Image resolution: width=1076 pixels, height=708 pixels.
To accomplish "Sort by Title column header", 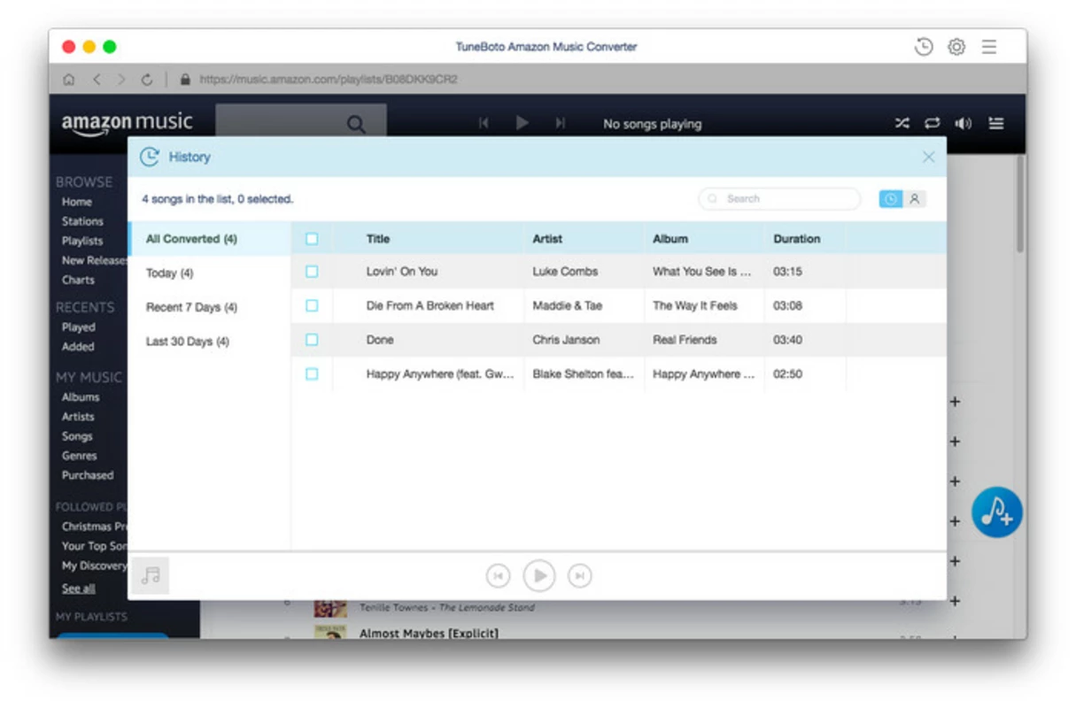I will tap(378, 239).
